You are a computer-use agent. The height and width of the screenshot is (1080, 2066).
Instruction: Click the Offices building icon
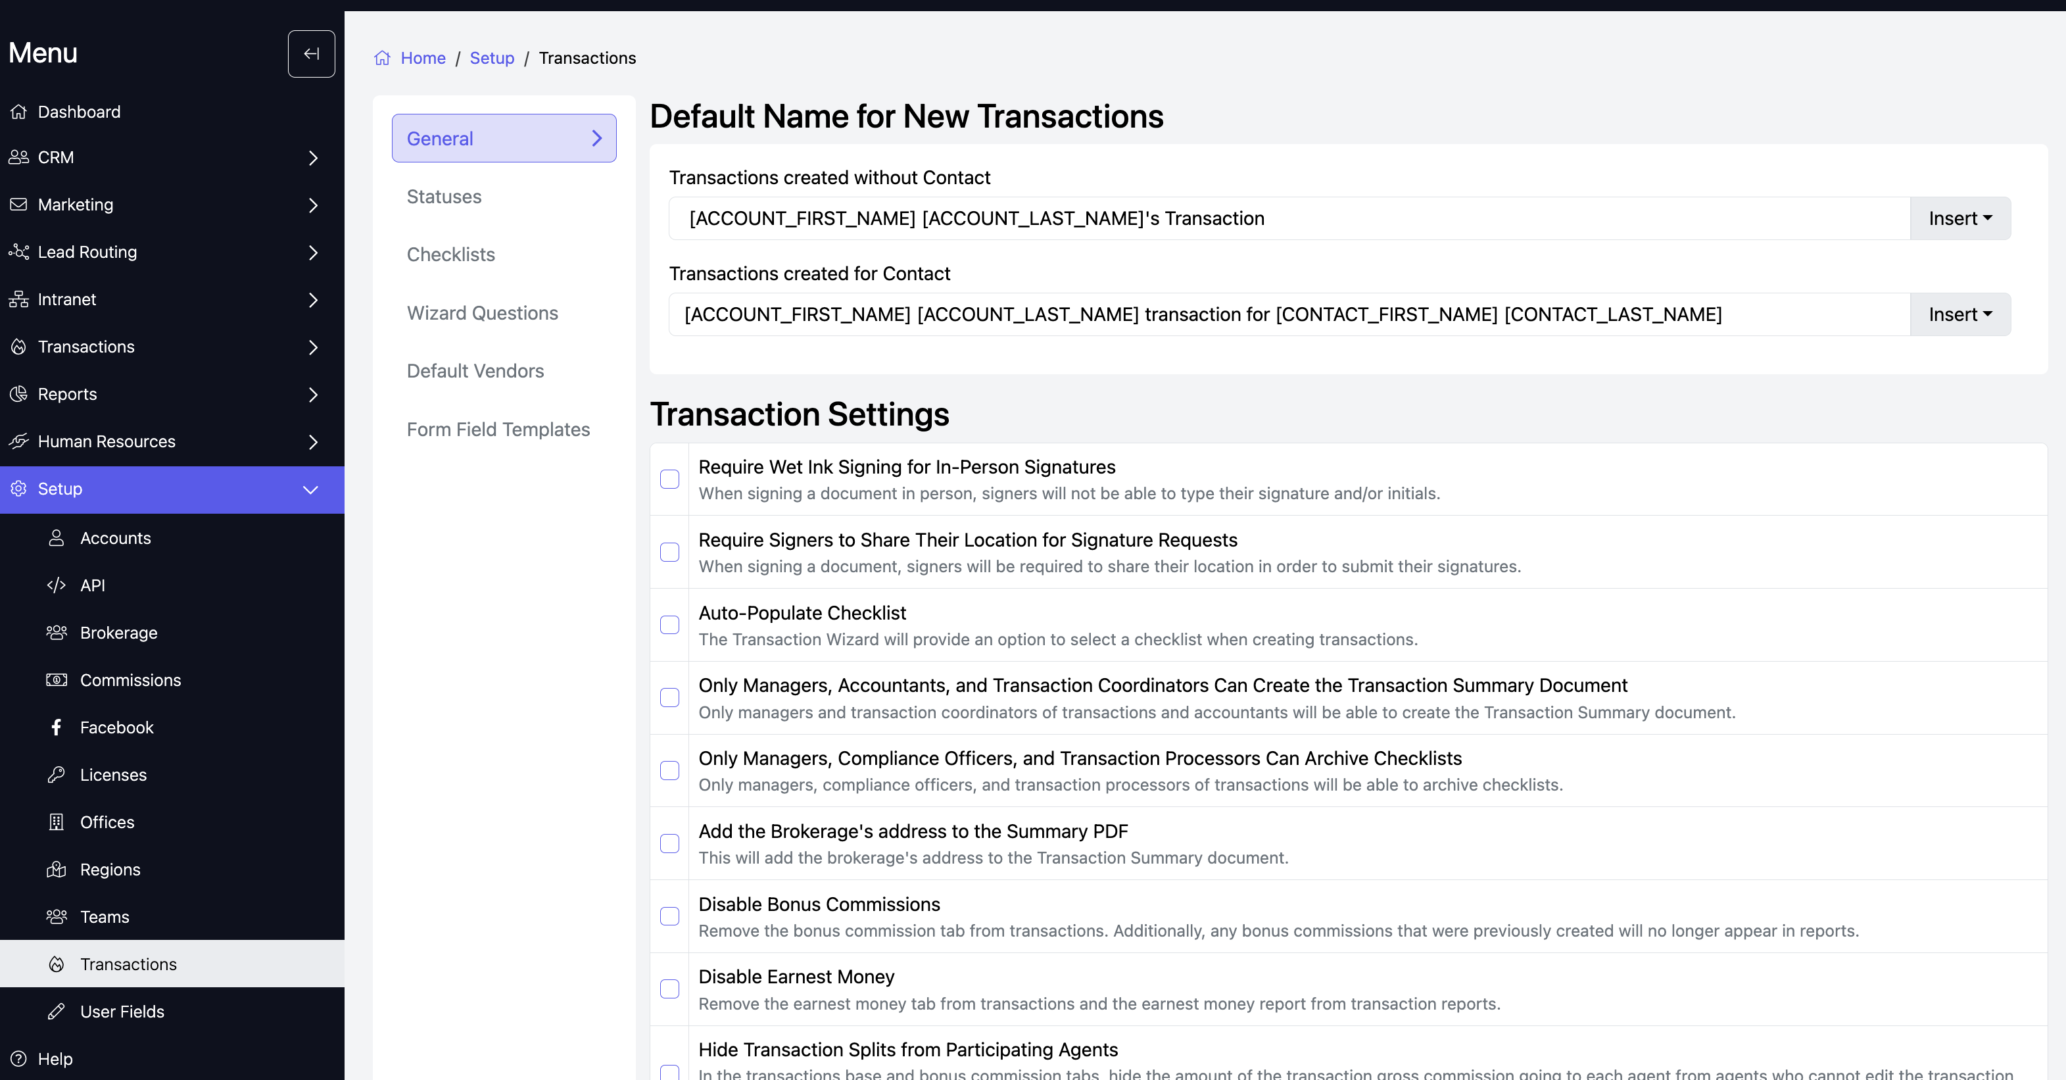point(56,822)
